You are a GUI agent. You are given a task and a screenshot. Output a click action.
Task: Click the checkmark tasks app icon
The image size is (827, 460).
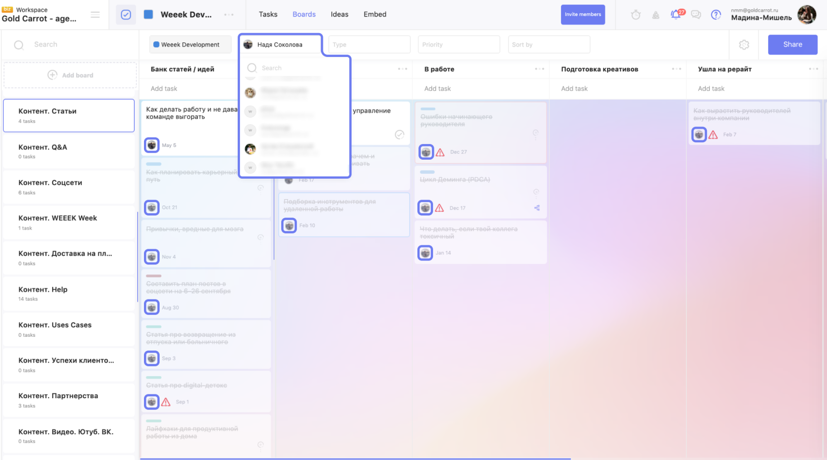click(126, 15)
